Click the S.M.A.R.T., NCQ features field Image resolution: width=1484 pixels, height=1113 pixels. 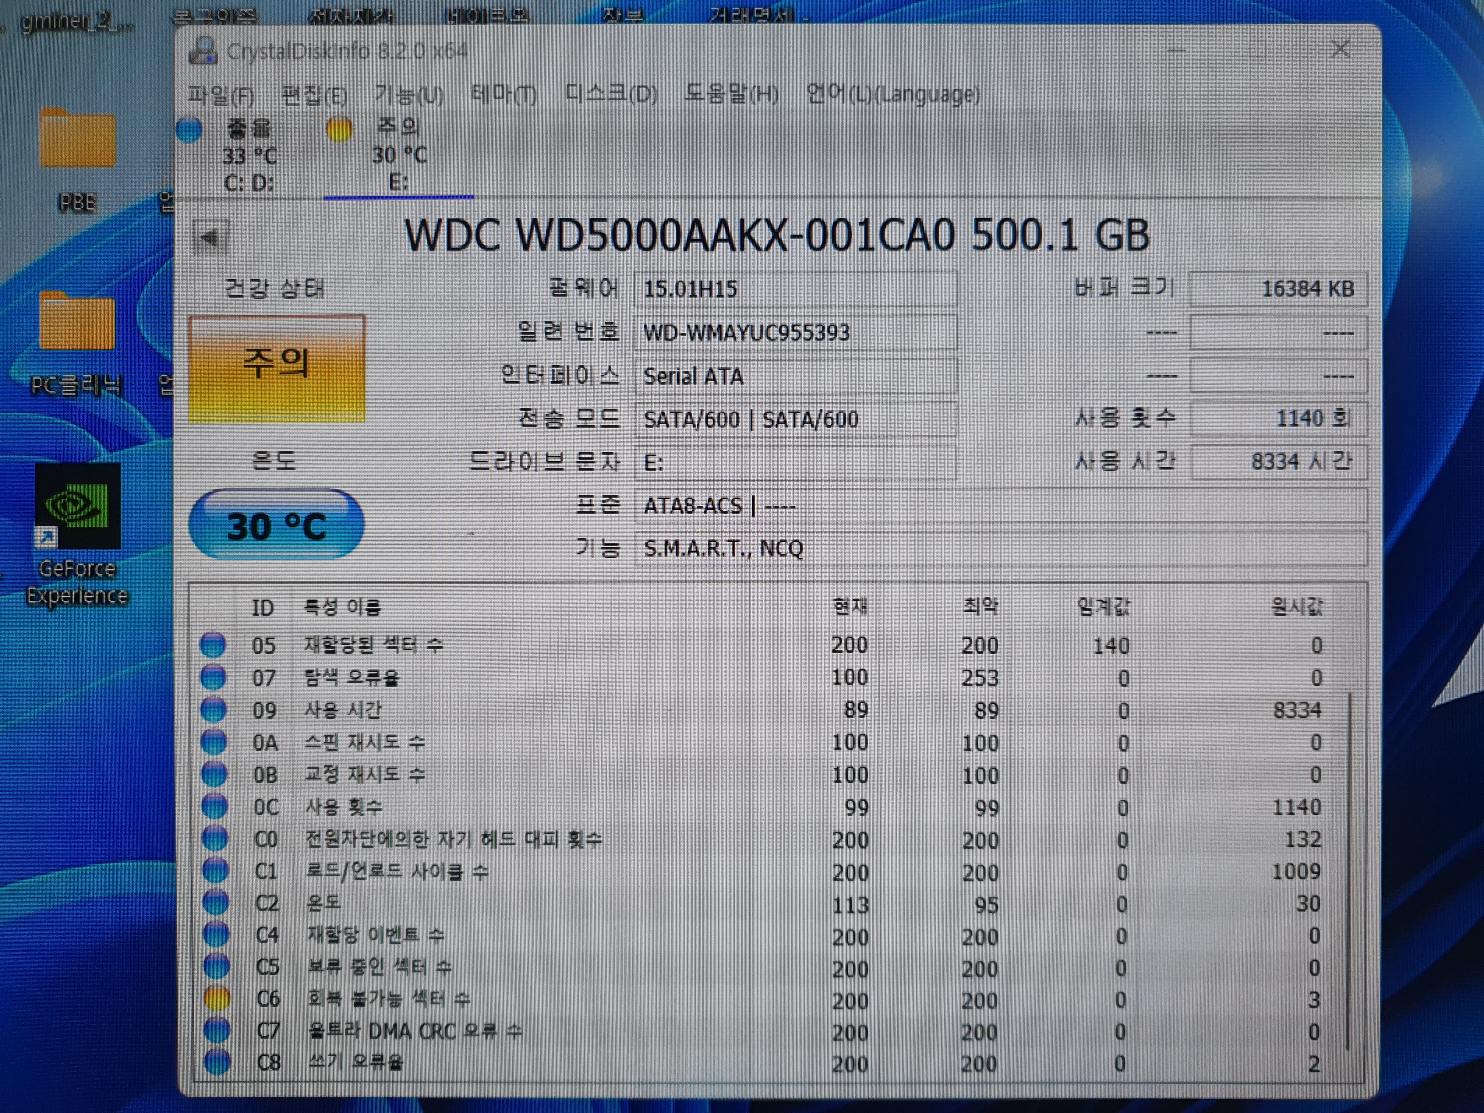click(1000, 548)
